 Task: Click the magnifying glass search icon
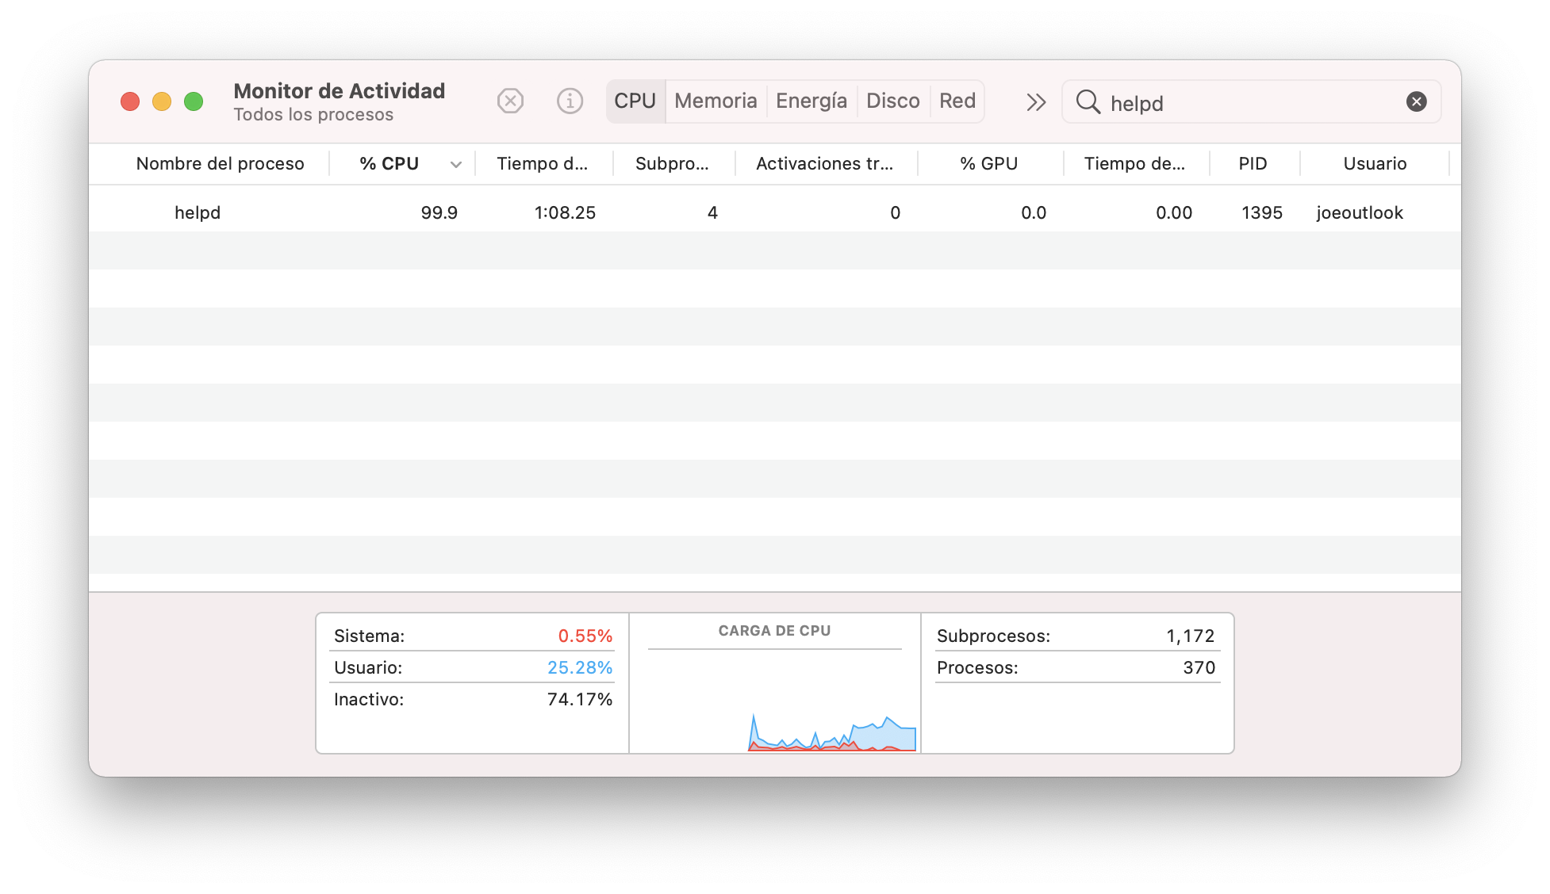1088,101
